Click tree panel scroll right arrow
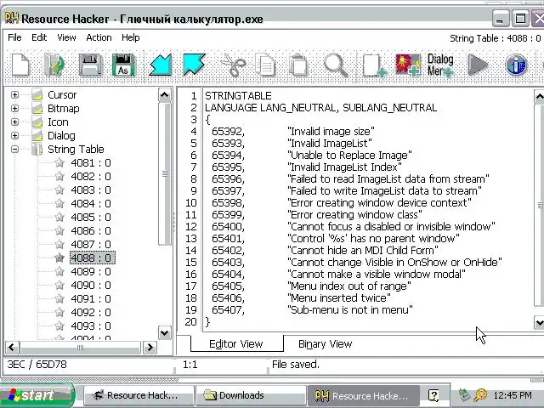544x408 pixels. coord(150,348)
